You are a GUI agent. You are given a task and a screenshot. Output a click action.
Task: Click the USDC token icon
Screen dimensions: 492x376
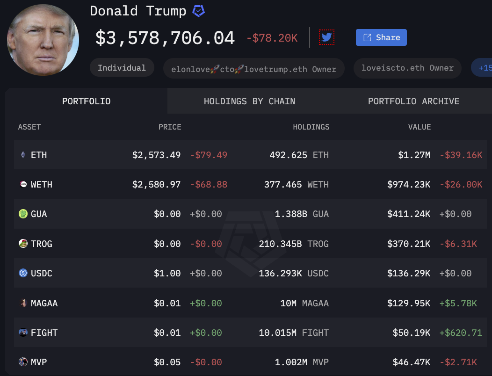[23, 273]
